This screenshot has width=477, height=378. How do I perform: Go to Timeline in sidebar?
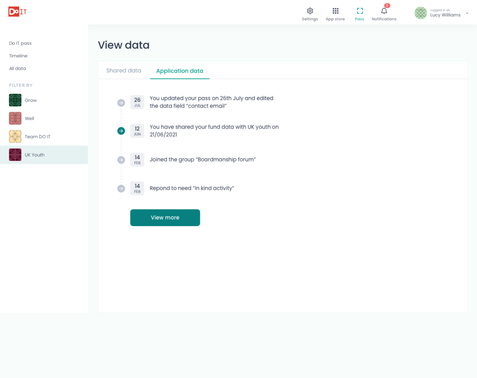click(x=19, y=56)
